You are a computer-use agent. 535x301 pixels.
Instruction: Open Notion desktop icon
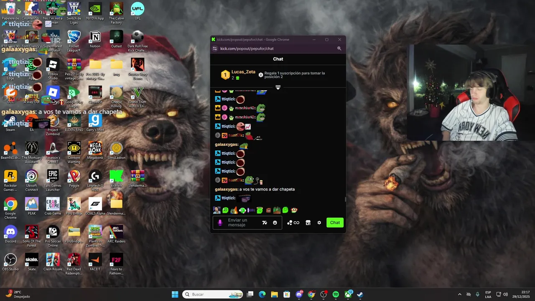95,39
